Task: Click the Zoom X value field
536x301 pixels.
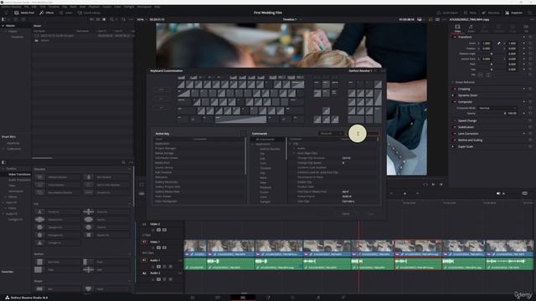Action: click(x=487, y=43)
